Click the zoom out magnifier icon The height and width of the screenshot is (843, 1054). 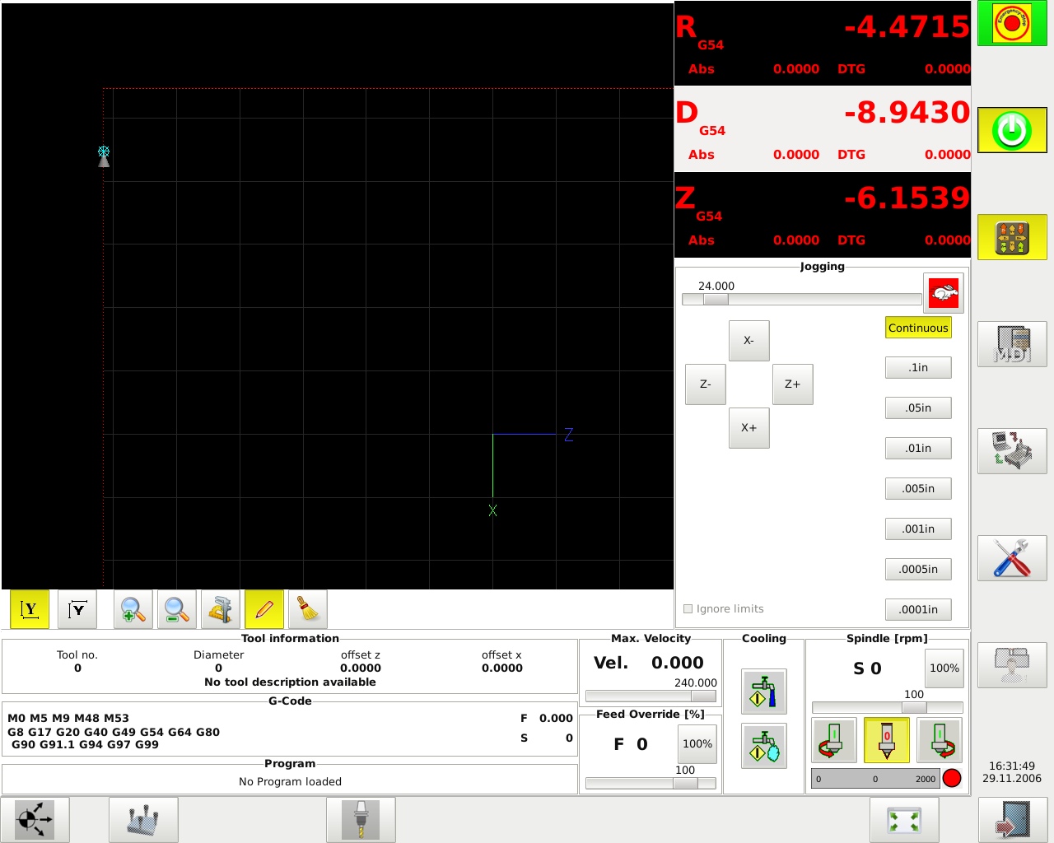pyautogui.click(x=177, y=609)
